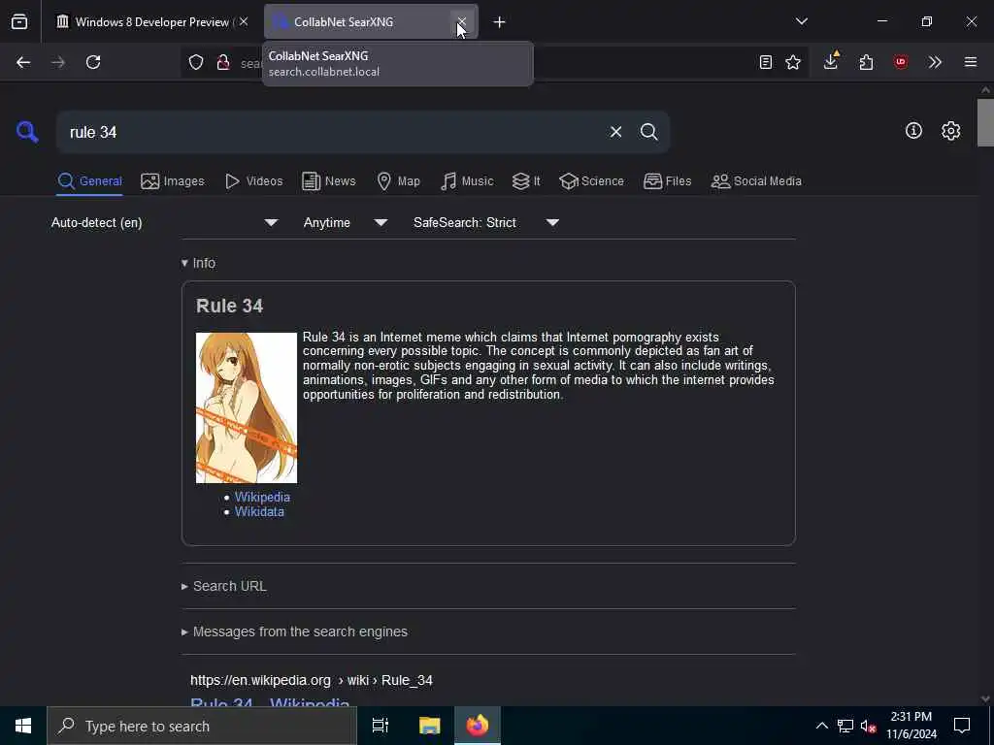Select the Music search category

click(x=467, y=181)
